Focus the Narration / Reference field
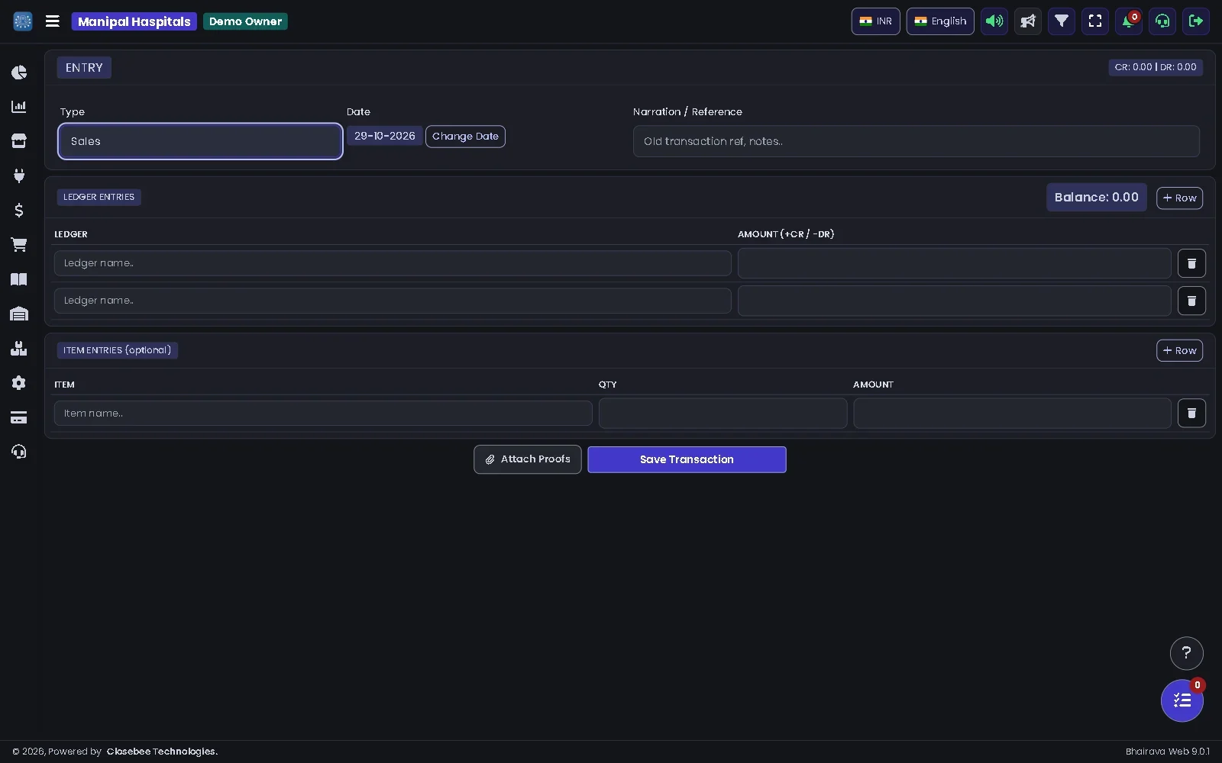Viewport: 1222px width, 763px height. coord(916,141)
